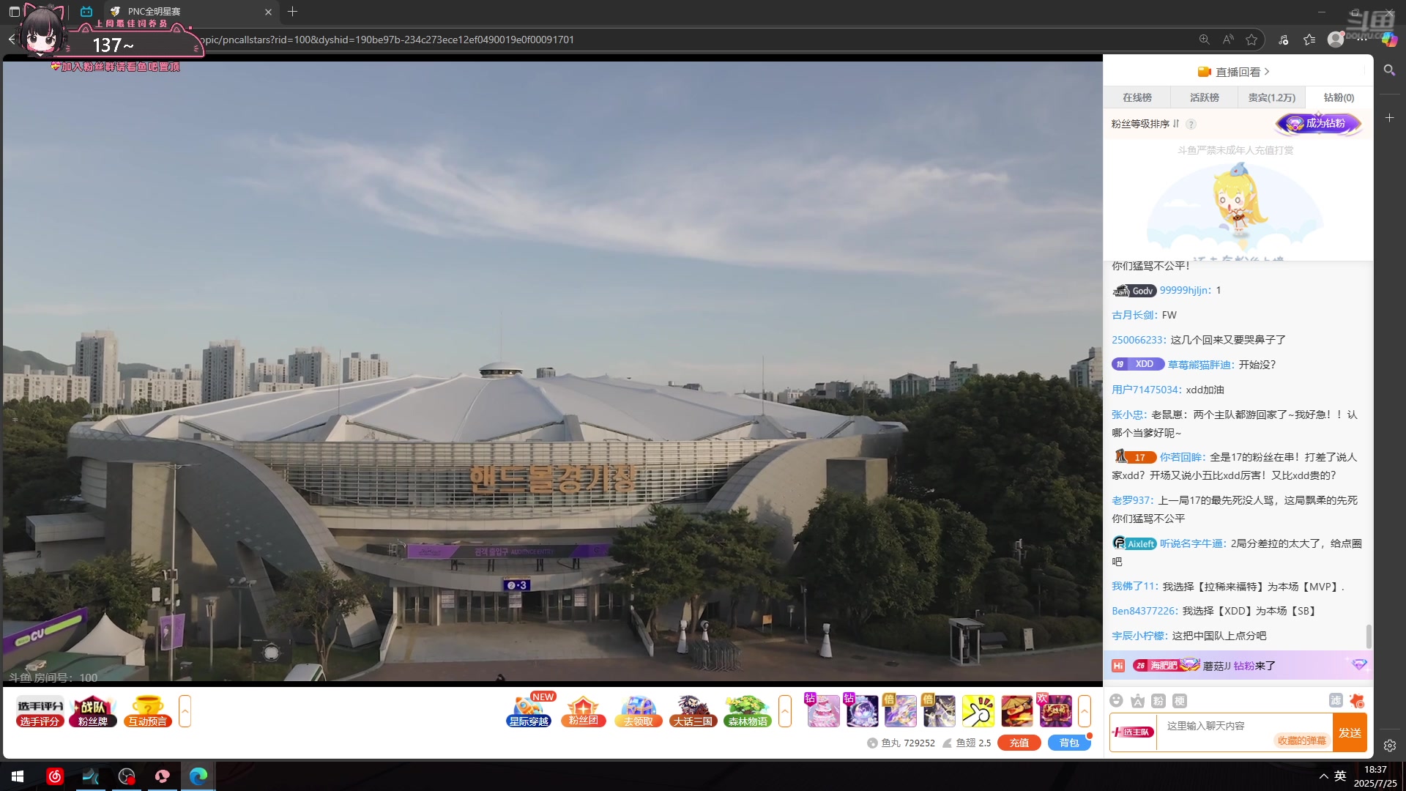Expand the game activities arrow next to 森林物语

pyautogui.click(x=785, y=711)
